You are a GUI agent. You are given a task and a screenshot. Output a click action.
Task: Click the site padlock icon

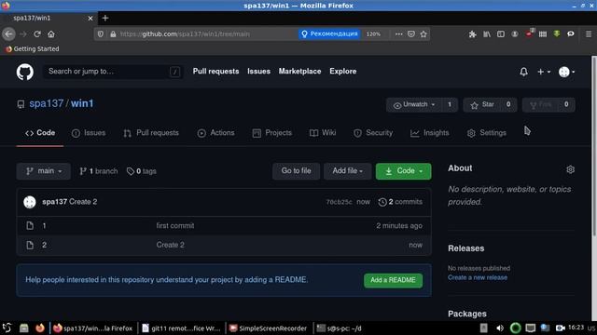tap(113, 33)
